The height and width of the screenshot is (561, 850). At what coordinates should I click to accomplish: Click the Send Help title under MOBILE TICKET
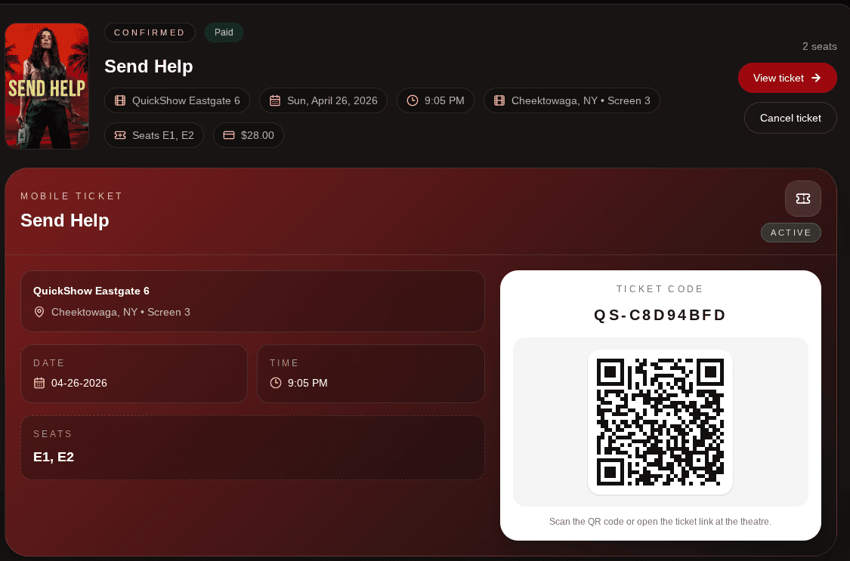click(64, 220)
